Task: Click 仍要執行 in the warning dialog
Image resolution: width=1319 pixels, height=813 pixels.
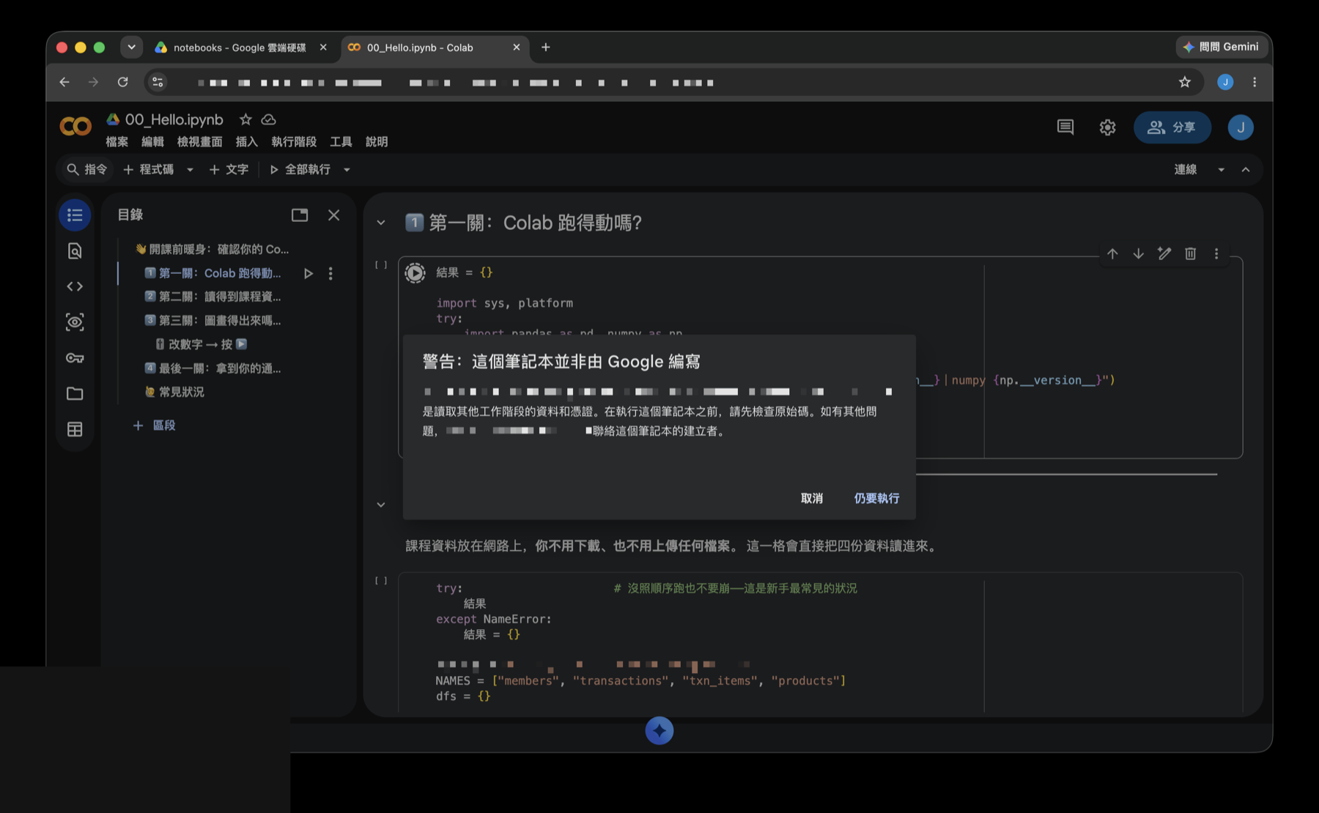Action: click(876, 498)
